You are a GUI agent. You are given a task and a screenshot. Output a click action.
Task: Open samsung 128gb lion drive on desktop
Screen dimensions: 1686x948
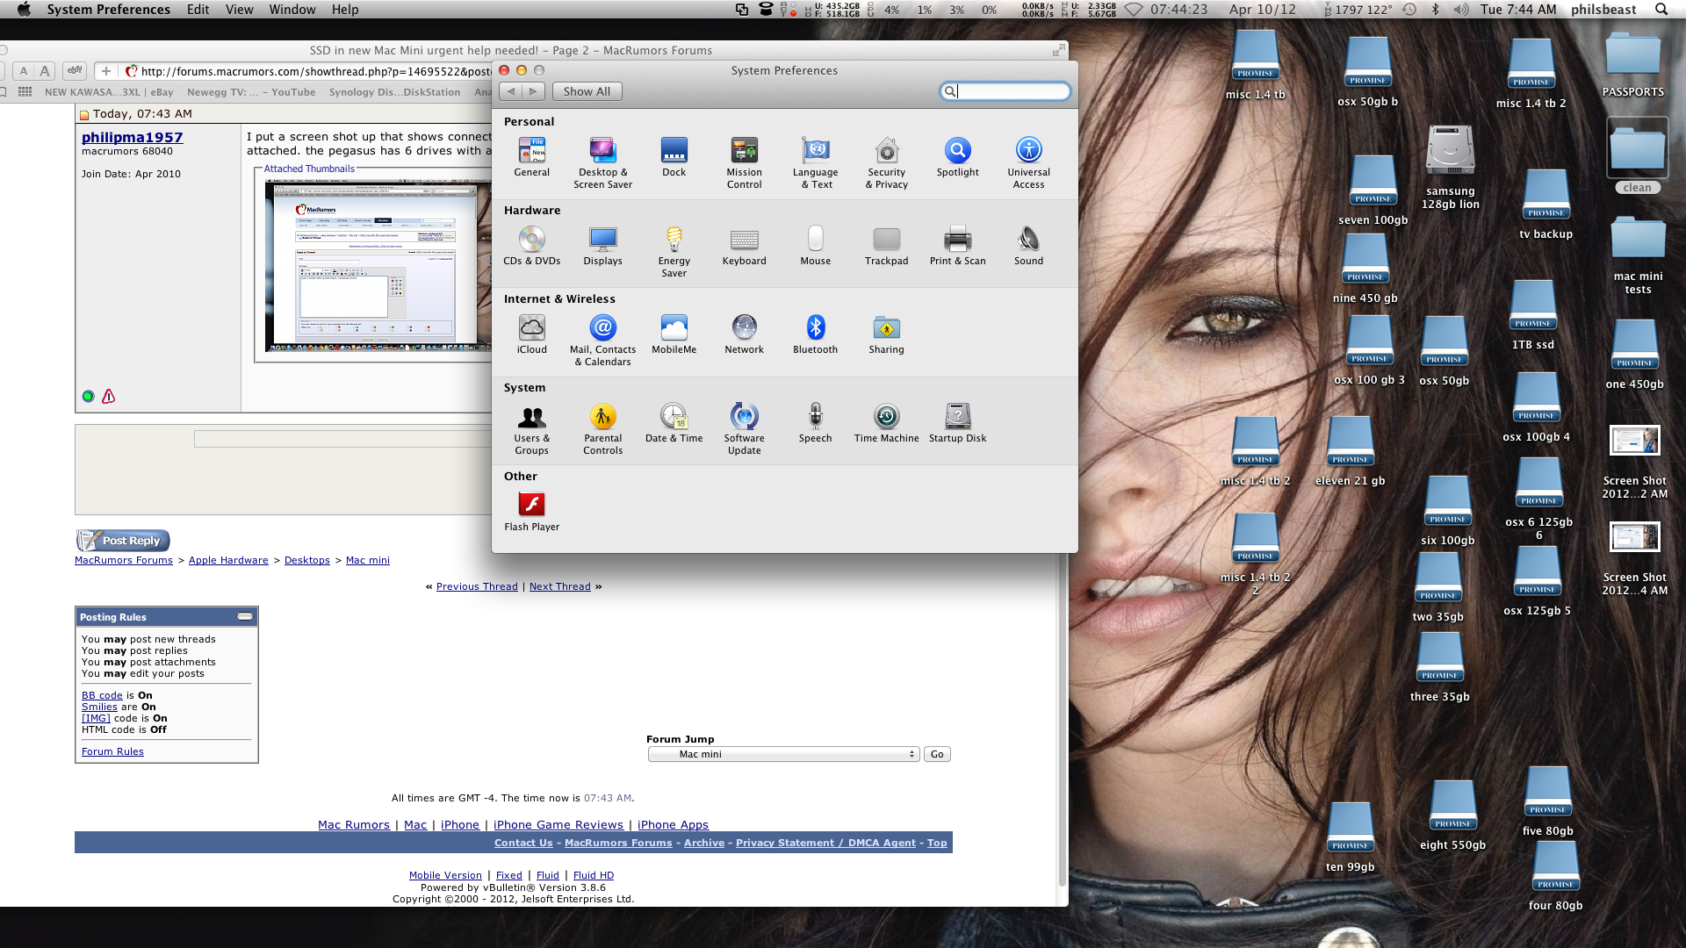pos(1450,151)
